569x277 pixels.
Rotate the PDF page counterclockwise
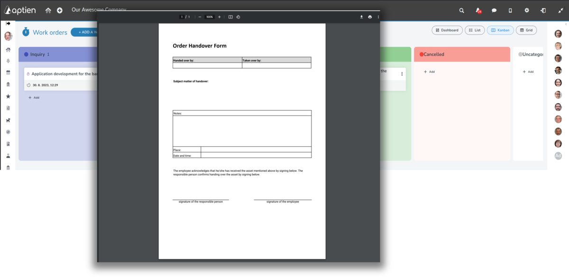(238, 17)
